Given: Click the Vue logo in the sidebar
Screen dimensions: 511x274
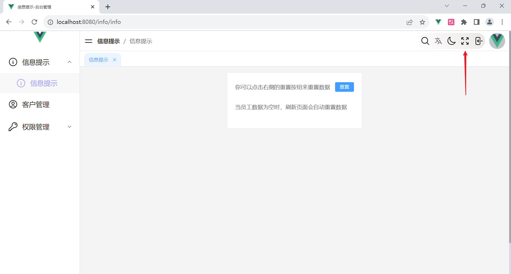Looking at the screenshot, I should coord(40,37).
